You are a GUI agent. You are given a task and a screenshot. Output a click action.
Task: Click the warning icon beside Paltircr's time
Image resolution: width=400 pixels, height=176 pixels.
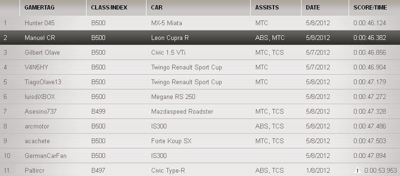click(x=357, y=170)
